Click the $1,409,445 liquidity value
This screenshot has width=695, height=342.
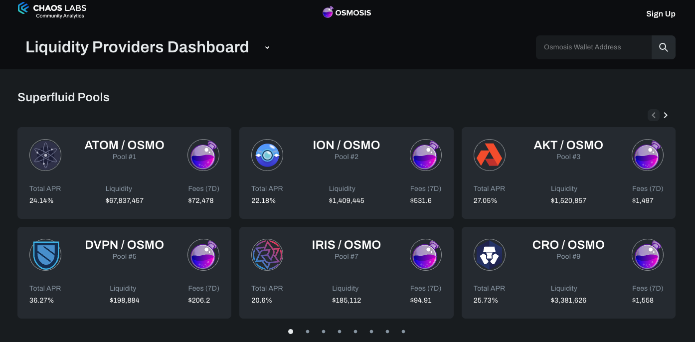point(347,200)
